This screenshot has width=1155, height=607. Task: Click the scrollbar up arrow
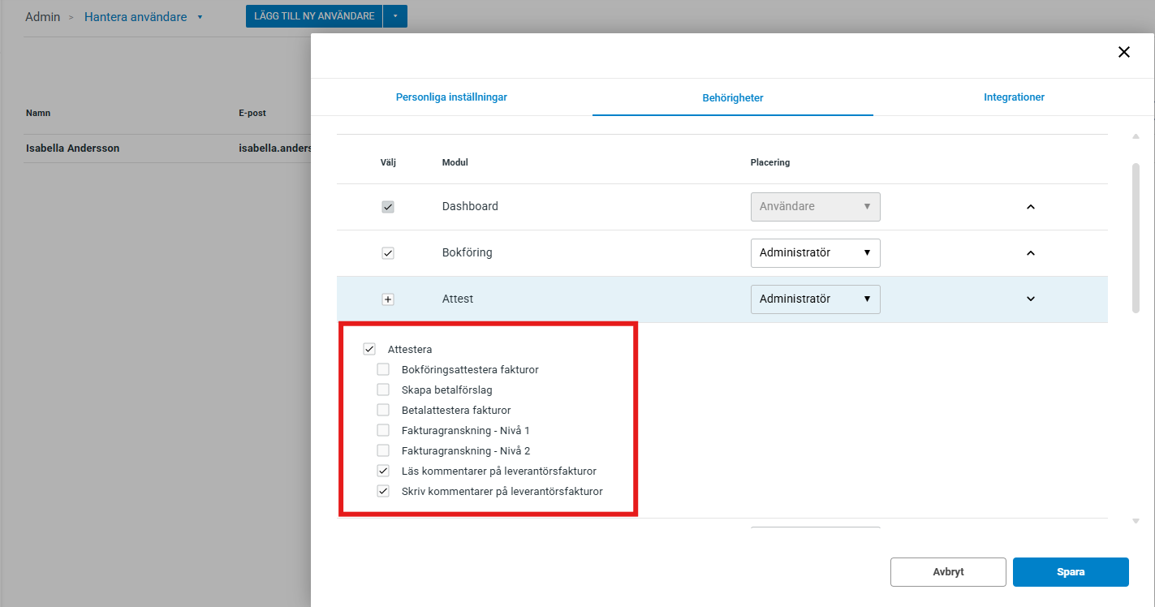click(x=1136, y=136)
